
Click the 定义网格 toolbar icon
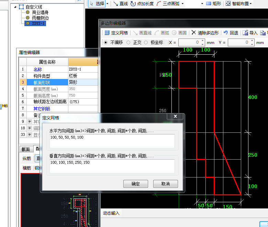coord(107,33)
